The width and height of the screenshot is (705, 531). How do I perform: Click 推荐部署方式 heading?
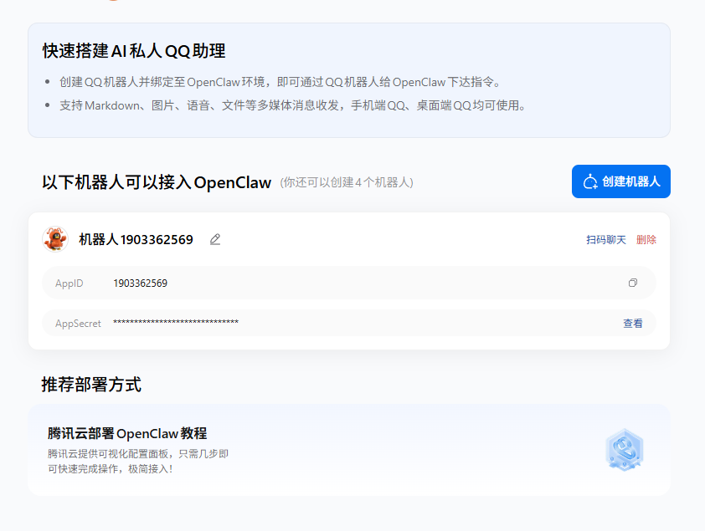click(91, 385)
